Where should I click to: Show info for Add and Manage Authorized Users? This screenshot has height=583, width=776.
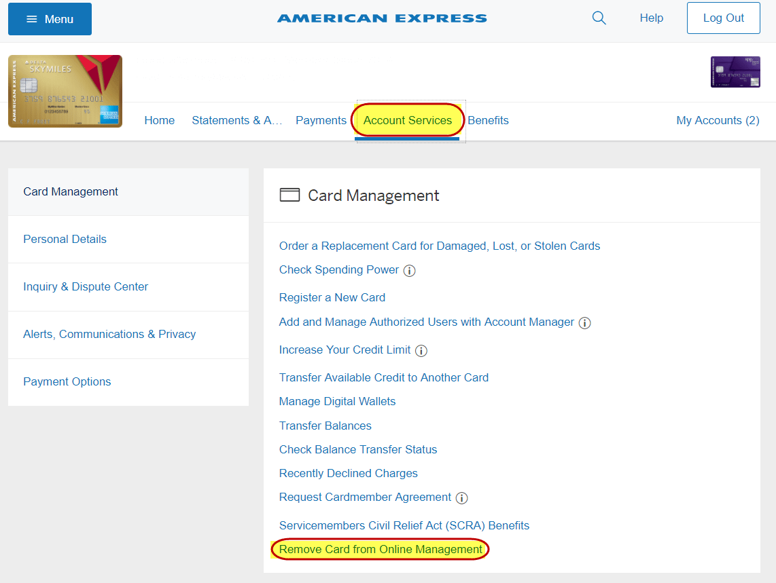tap(584, 323)
